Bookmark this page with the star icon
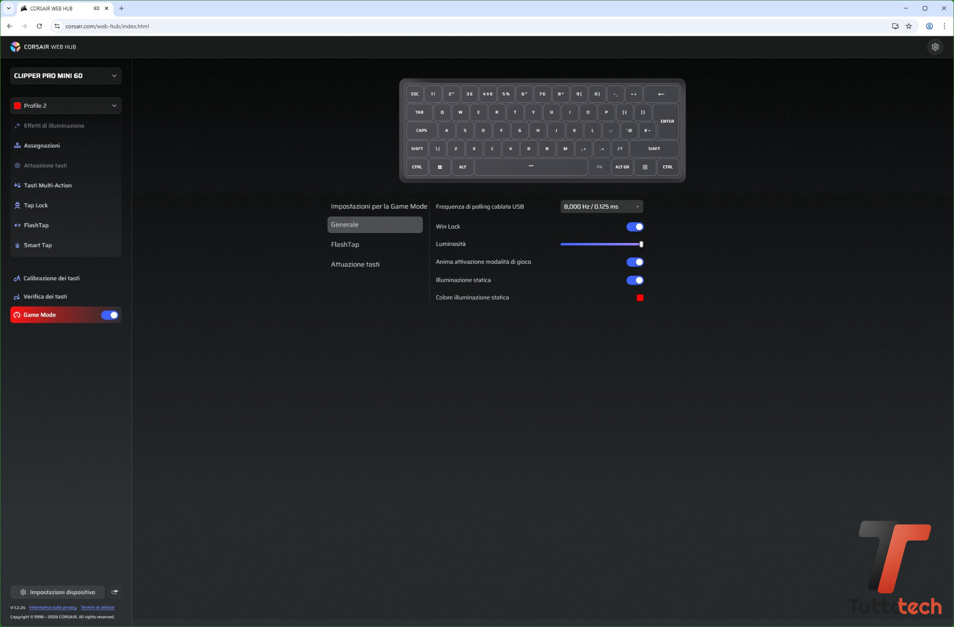954x627 pixels. point(909,26)
